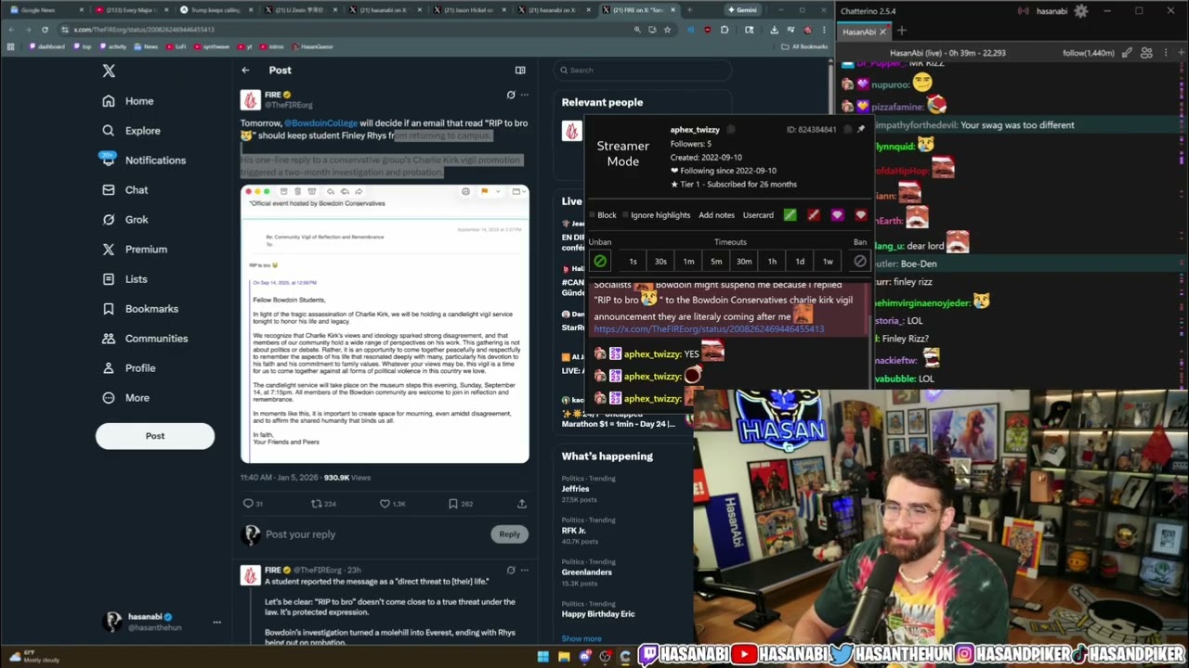Click the @BowdoinCollege mention link
This screenshot has height=668, width=1189.
tap(321, 123)
